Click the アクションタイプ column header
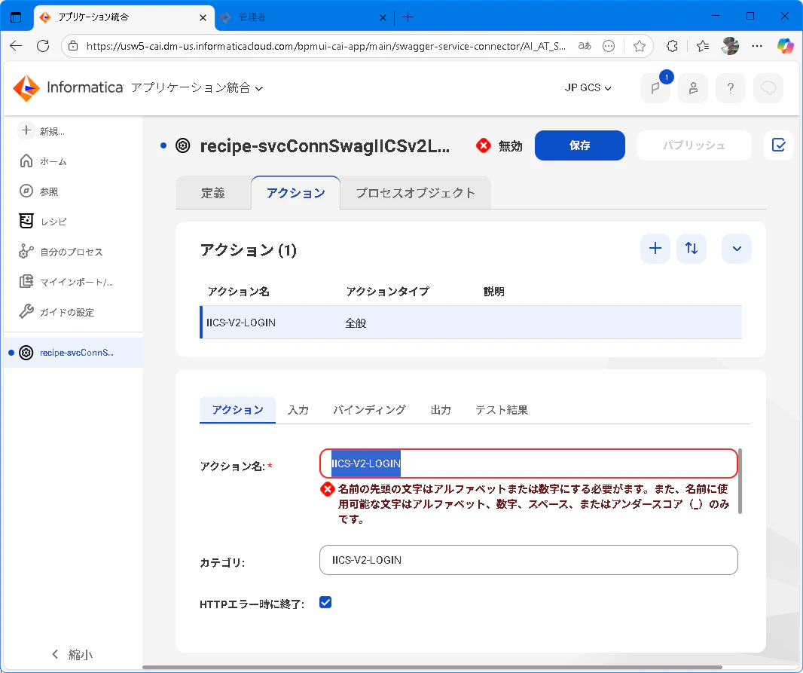Screen dimensions: 803x673 [388, 292]
